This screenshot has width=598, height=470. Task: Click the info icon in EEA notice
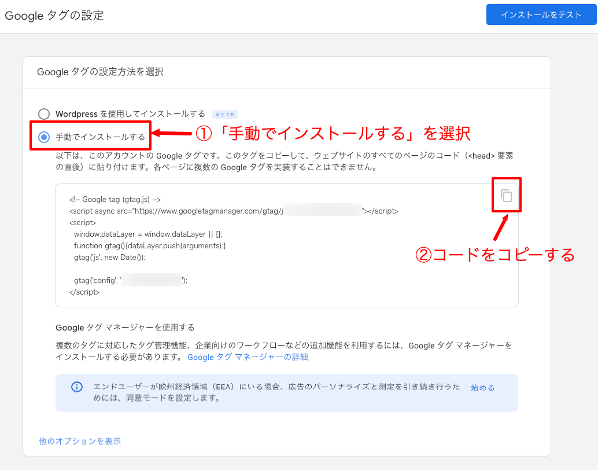coord(77,387)
